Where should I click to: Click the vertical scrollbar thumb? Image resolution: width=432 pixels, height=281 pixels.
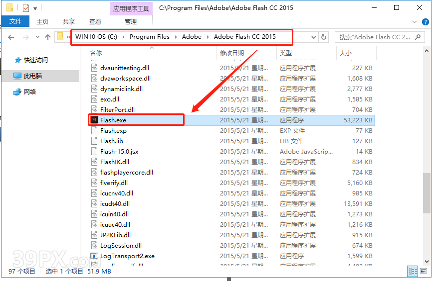coord(427,193)
